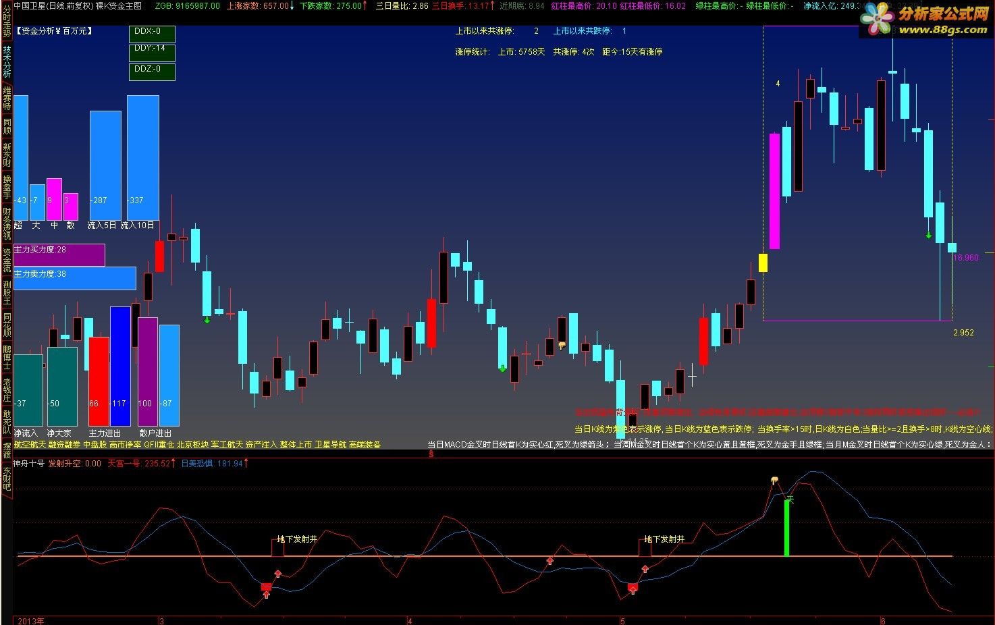Open the 测股王 sidebar tab

tap(7, 293)
